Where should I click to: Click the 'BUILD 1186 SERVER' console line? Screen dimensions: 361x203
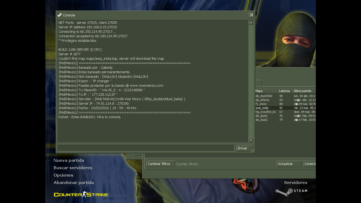coord(80,50)
